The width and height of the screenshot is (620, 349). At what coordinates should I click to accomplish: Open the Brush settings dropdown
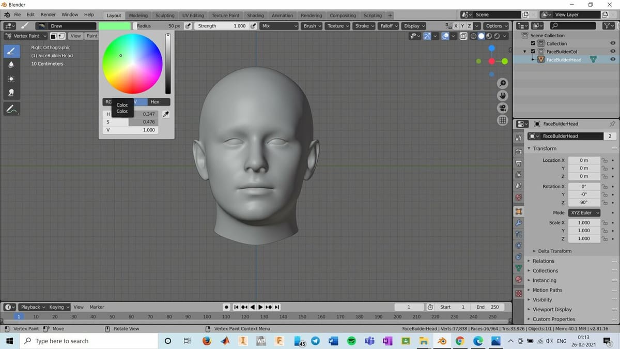click(312, 26)
